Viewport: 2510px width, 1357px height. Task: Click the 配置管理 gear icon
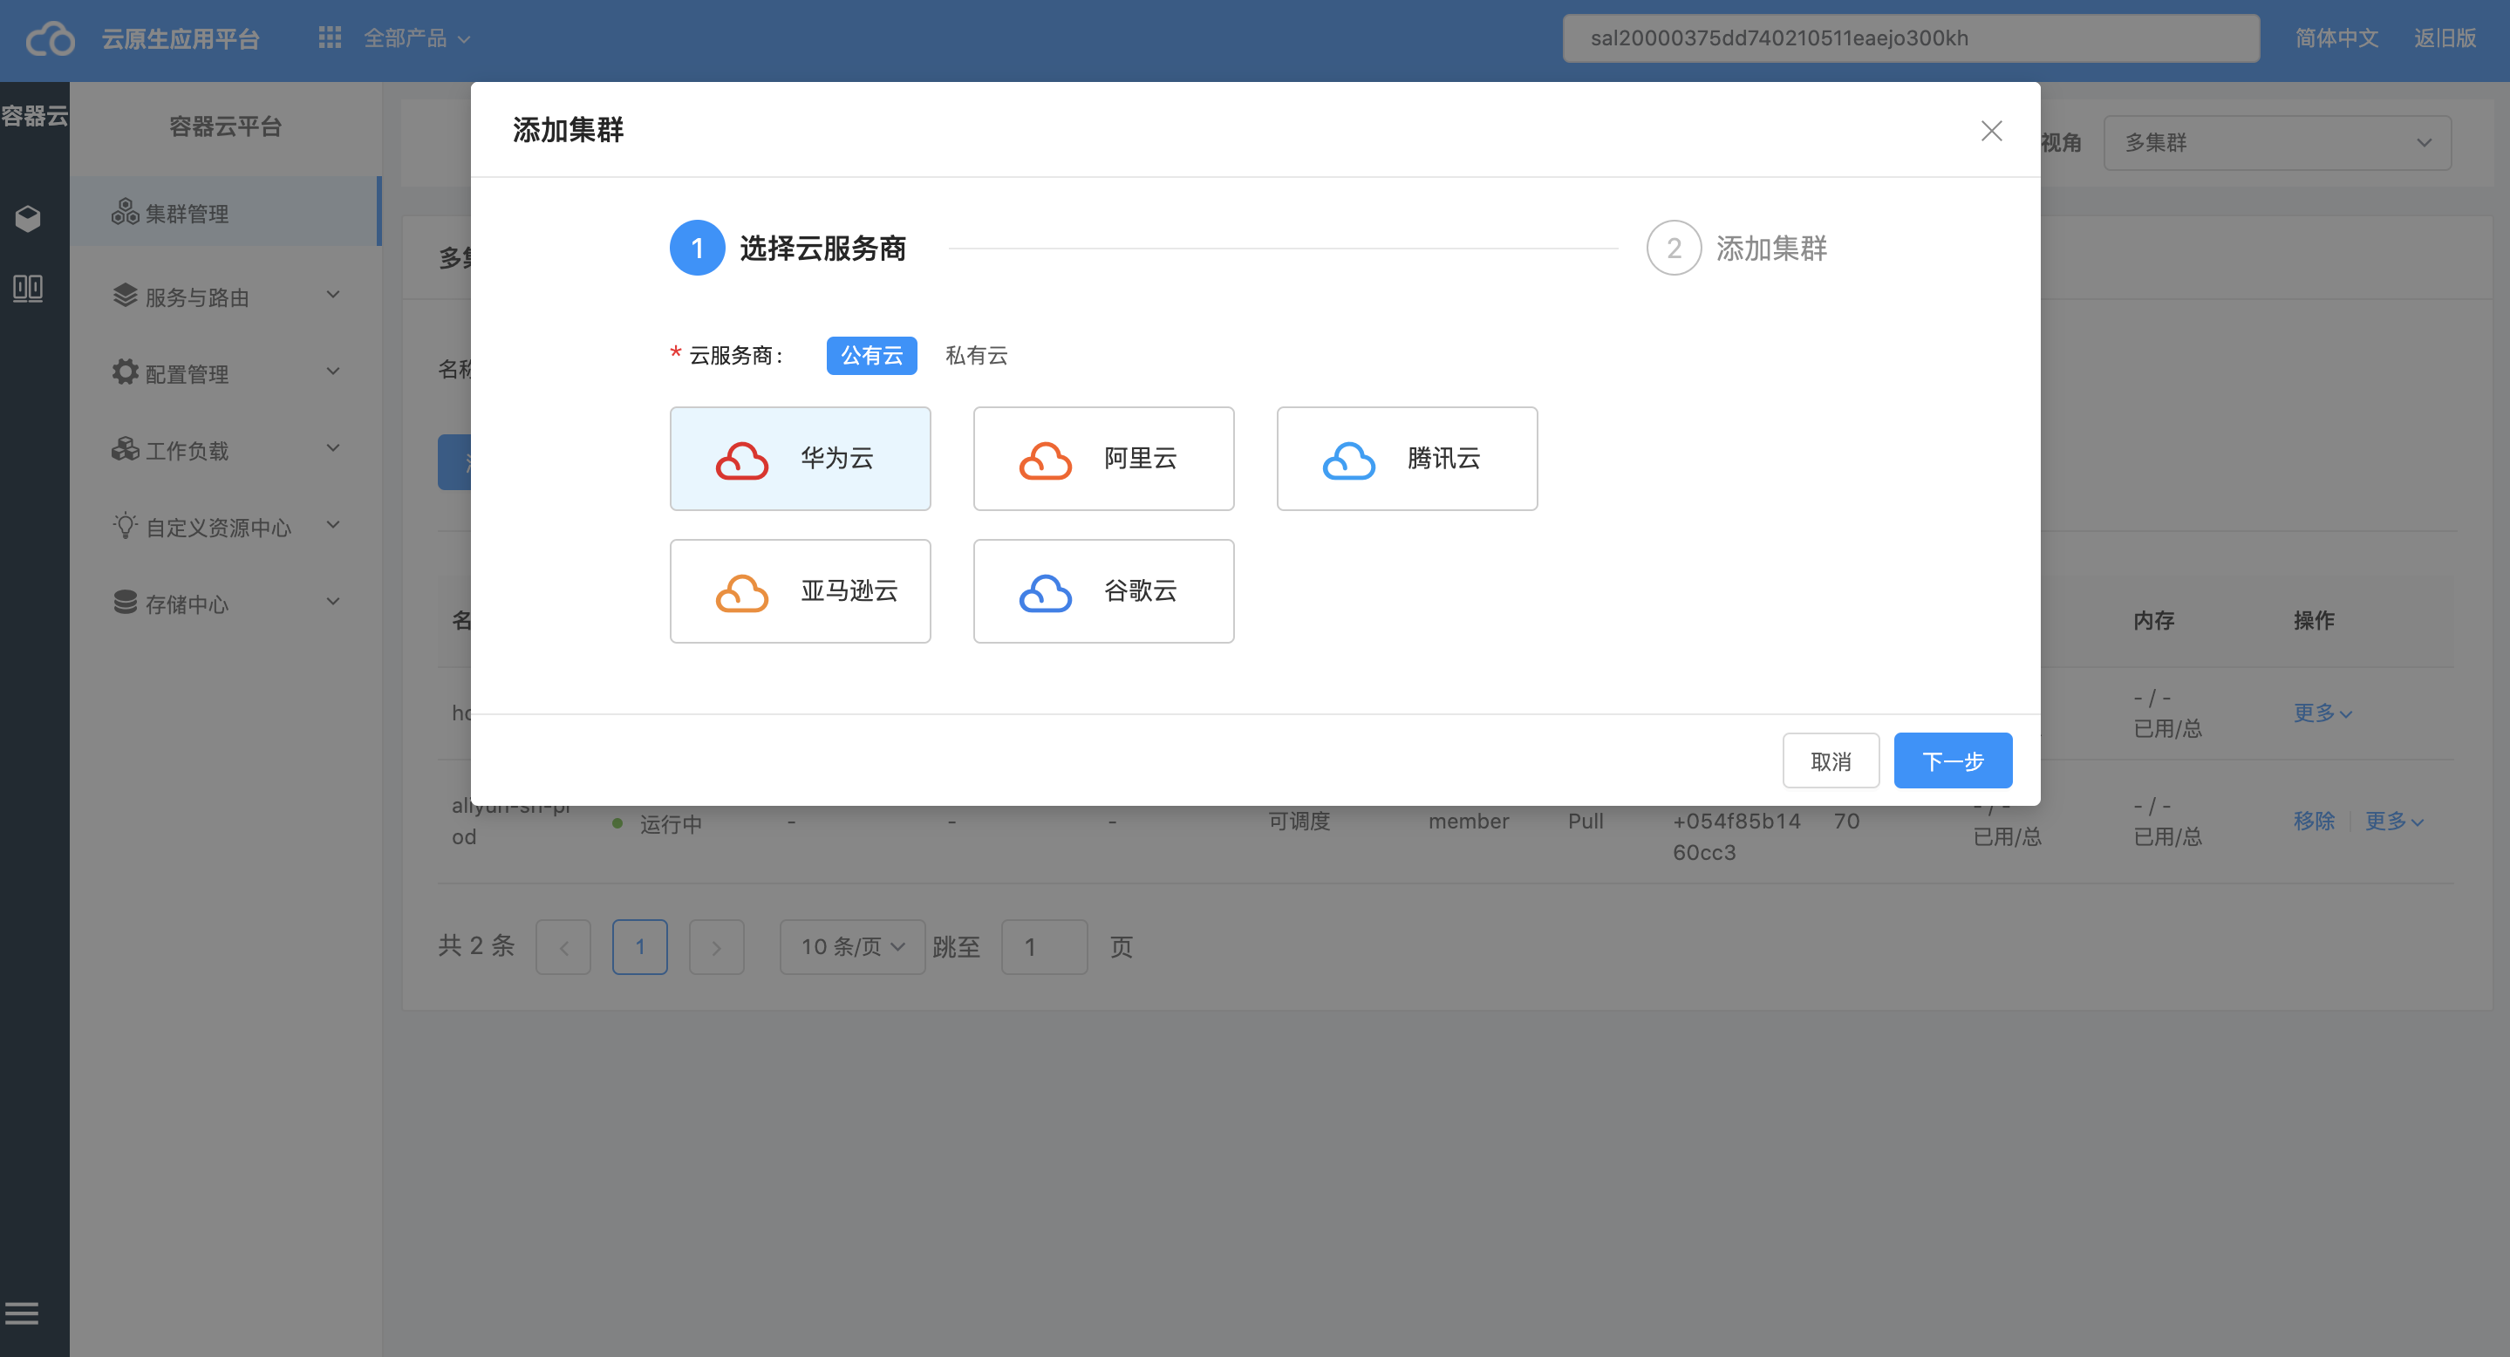pos(125,372)
